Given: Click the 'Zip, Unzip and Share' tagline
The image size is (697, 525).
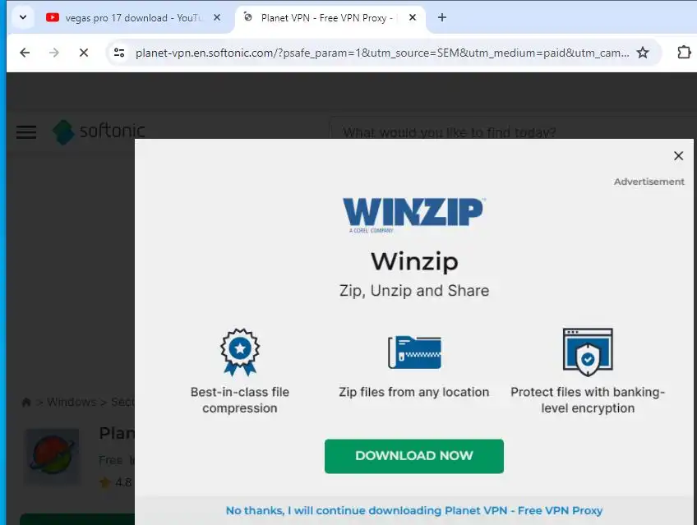Looking at the screenshot, I should 414,291.
